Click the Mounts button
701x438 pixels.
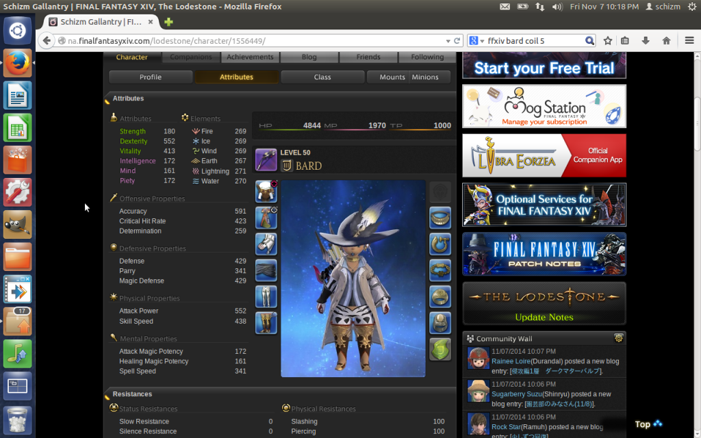click(x=388, y=77)
